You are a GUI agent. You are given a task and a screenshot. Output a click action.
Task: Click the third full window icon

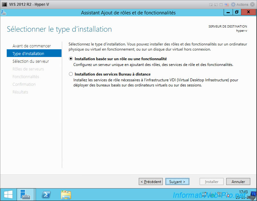pyautogui.click(x=221, y=5)
